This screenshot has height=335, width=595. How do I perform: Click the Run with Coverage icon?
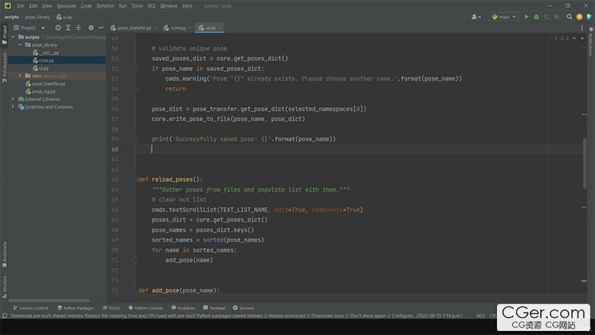(x=546, y=17)
